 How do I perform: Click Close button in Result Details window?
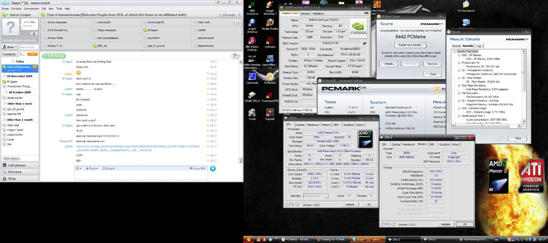tap(518, 138)
